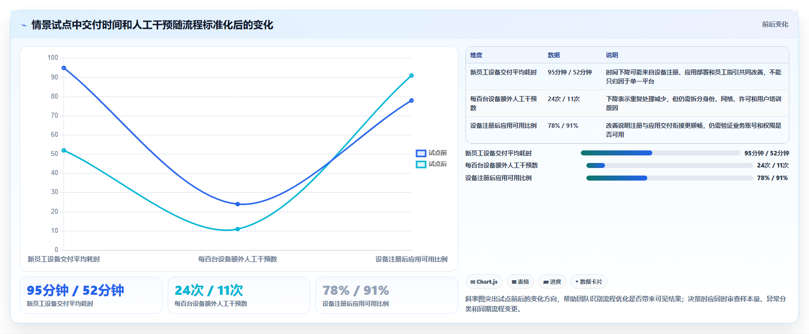
Task: Click the 试点后 data point at 11
Action: point(238,229)
